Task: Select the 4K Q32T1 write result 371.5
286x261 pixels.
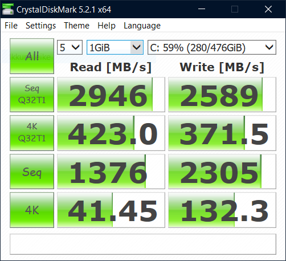Action: (x=222, y=133)
